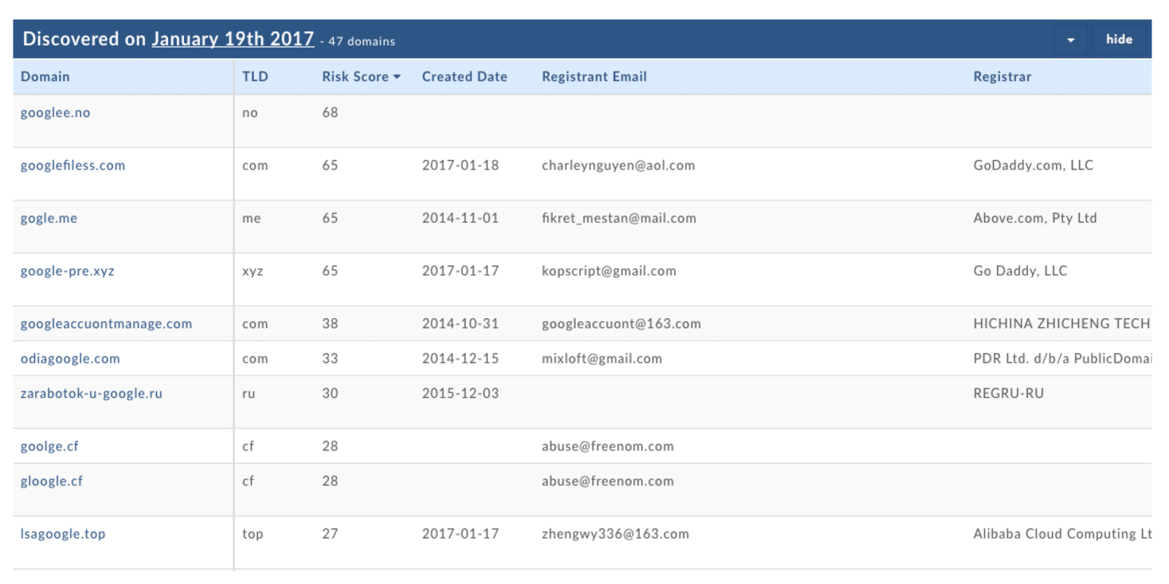Open the google-pre.xyz domain link
The width and height of the screenshot is (1169, 584).
[x=68, y=271]
